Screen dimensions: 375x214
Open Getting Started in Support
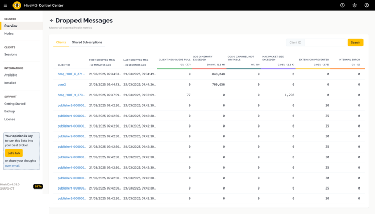(15, 104)
